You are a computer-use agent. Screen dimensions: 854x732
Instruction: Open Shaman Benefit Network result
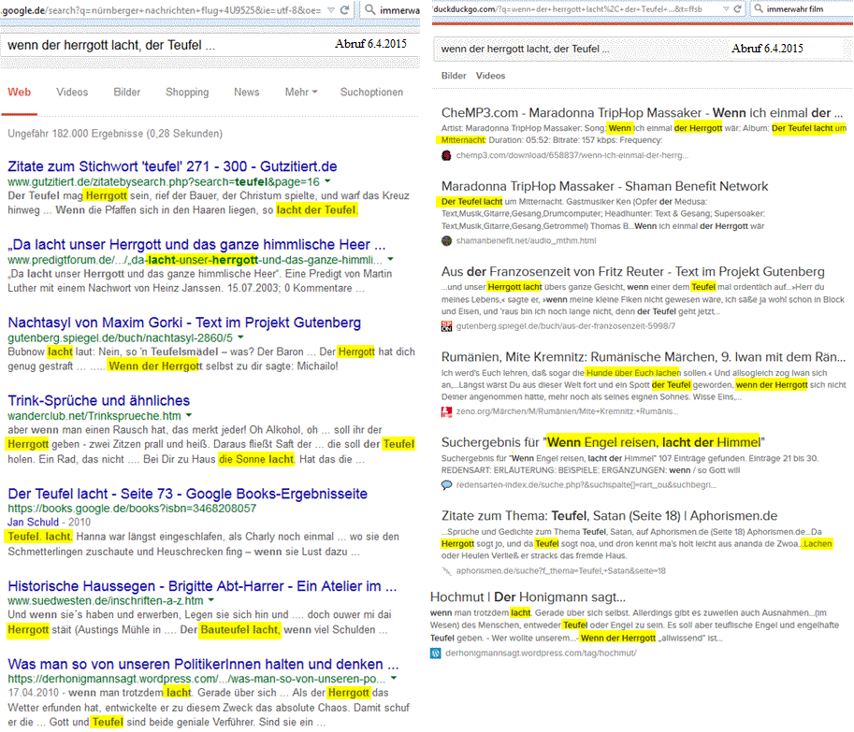604,186
